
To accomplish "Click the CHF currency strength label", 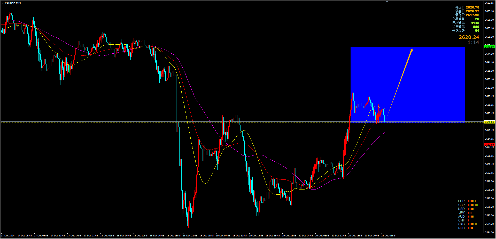I will pyautogui.click(x=461, y=220).
